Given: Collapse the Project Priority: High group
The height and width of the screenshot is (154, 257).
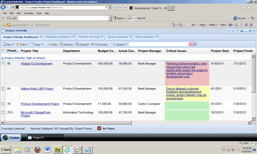Looking at the screenshot, I should pos(2,58).
